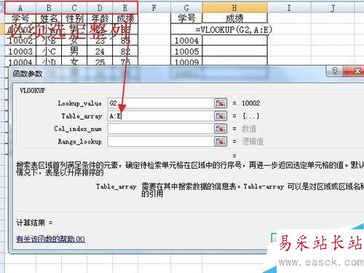
Task: Click cell G with value 10005
Action: 186,51
